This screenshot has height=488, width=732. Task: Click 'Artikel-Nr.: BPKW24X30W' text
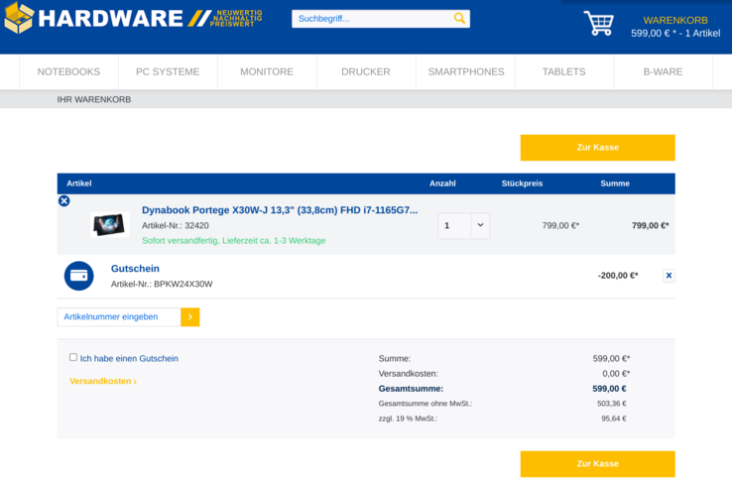point(162,284)
